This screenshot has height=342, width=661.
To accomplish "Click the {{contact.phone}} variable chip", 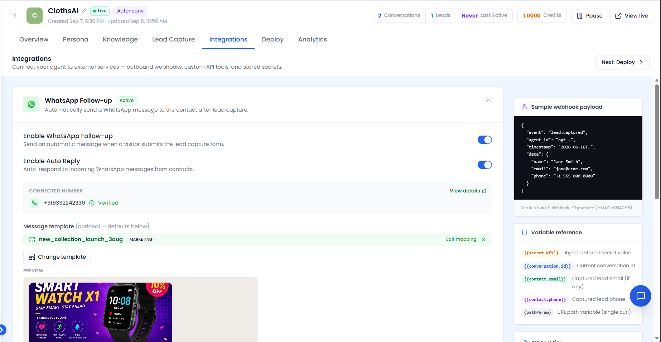I will [545, 299].
